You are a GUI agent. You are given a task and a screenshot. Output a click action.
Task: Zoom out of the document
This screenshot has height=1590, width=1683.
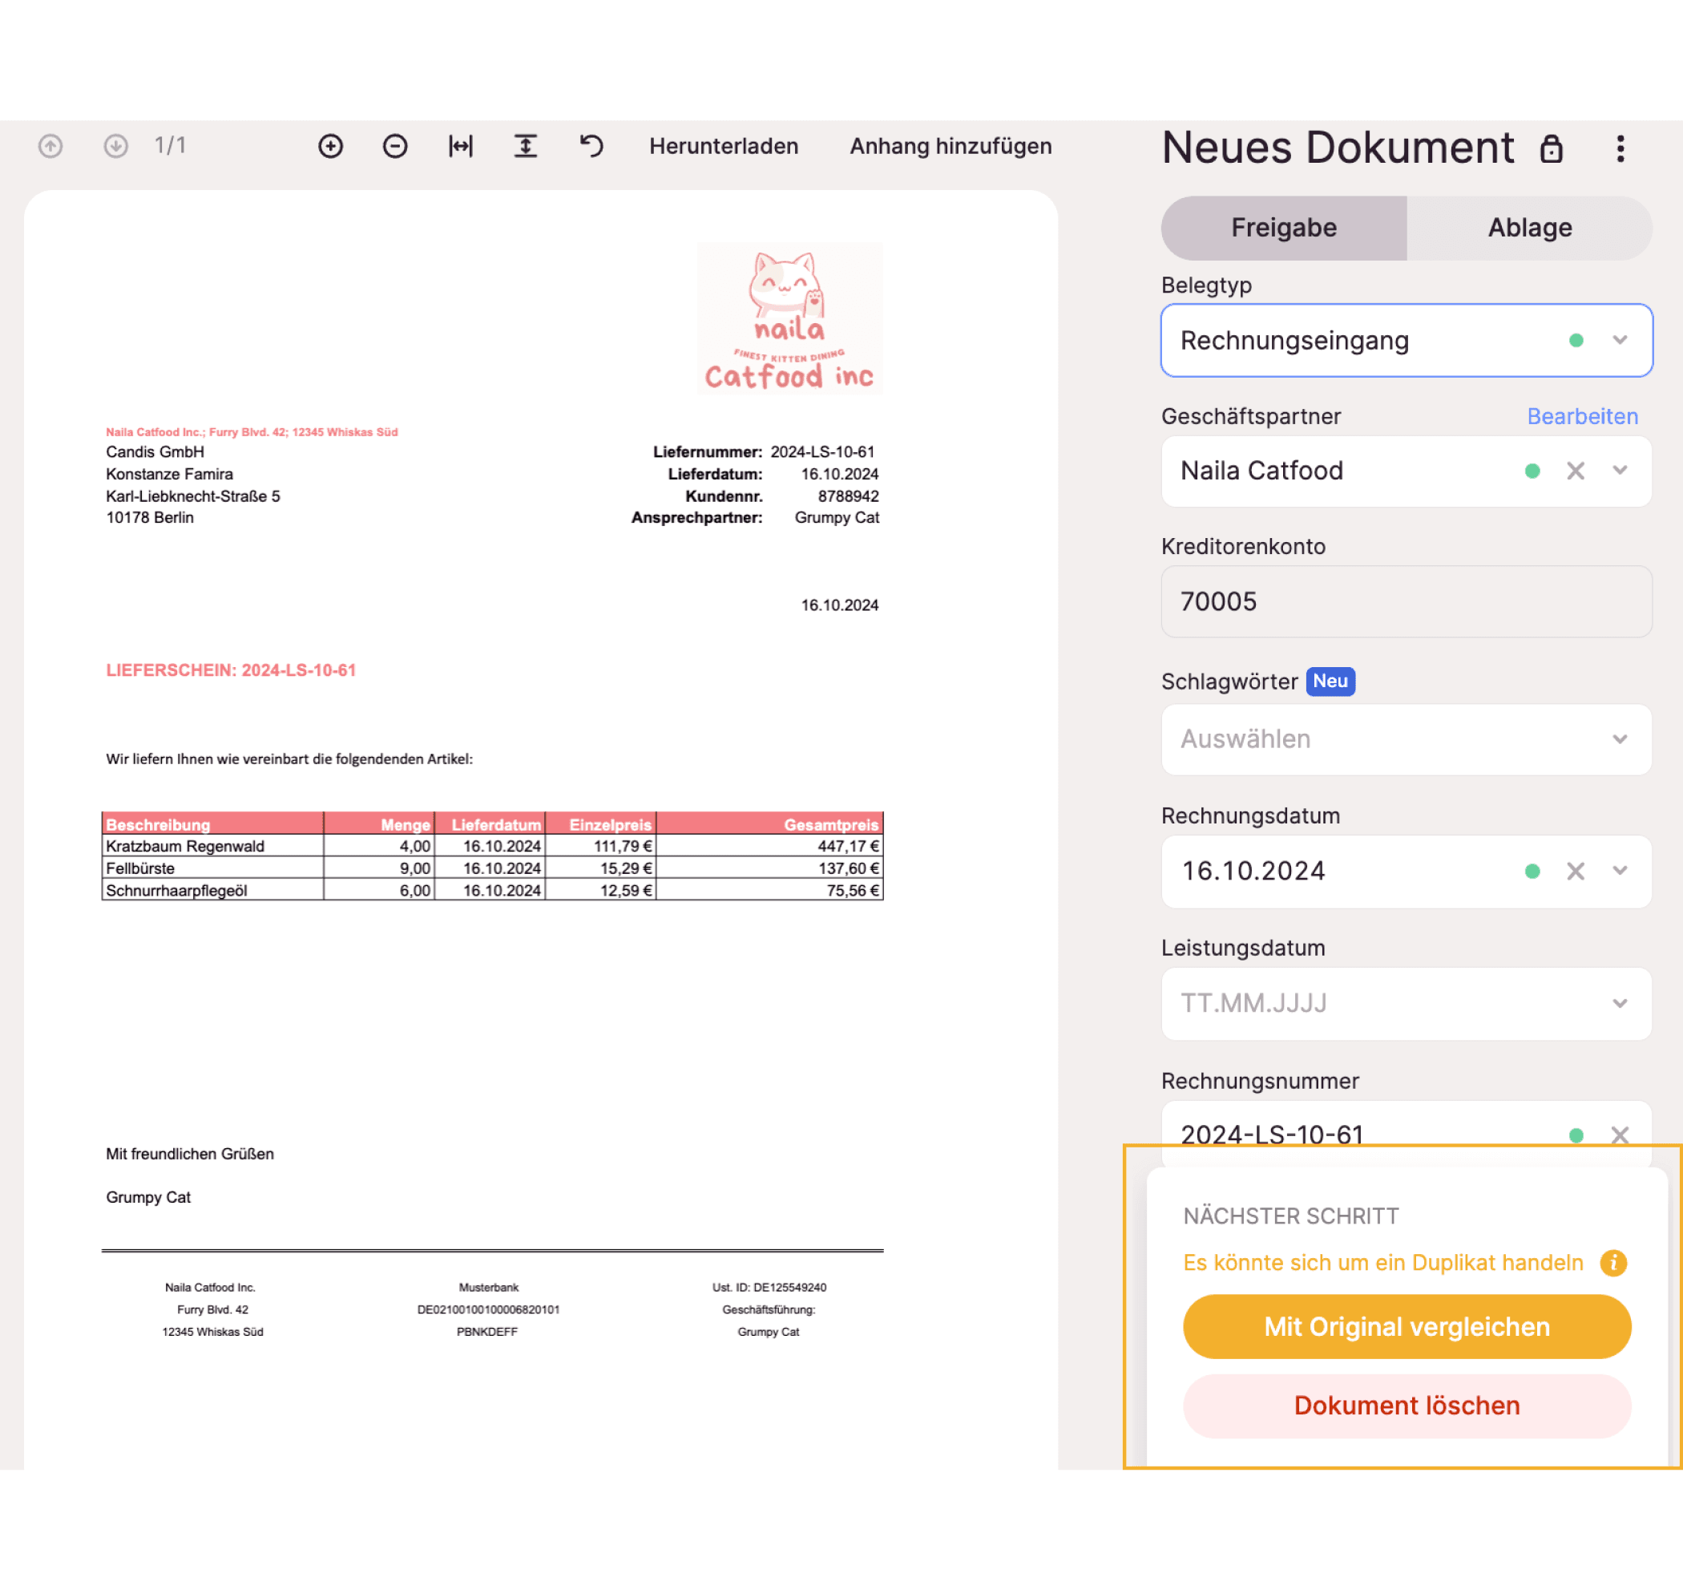pos(395,146)
